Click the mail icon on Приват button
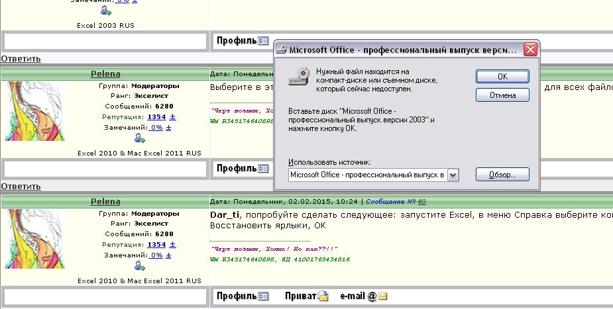The width and height of the screenshot is (613, 309). click(323, 296)
